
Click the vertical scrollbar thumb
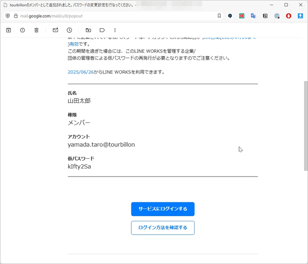tap(305, 126)
